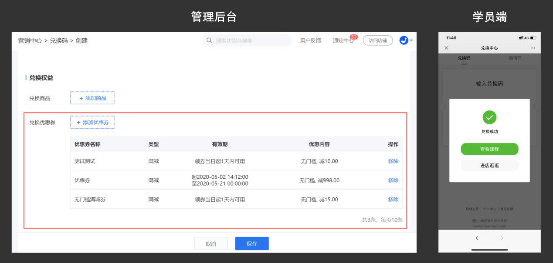Screen dimensions: 553x263
Task: Open the three-dot menu on mobile header
Action: pos(533,48)
